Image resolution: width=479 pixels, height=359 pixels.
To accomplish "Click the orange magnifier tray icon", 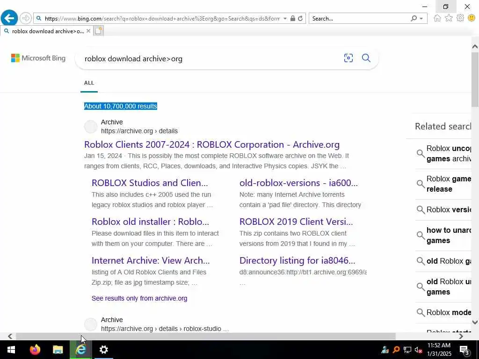I will pyautogui.click(x=396, y=350).
